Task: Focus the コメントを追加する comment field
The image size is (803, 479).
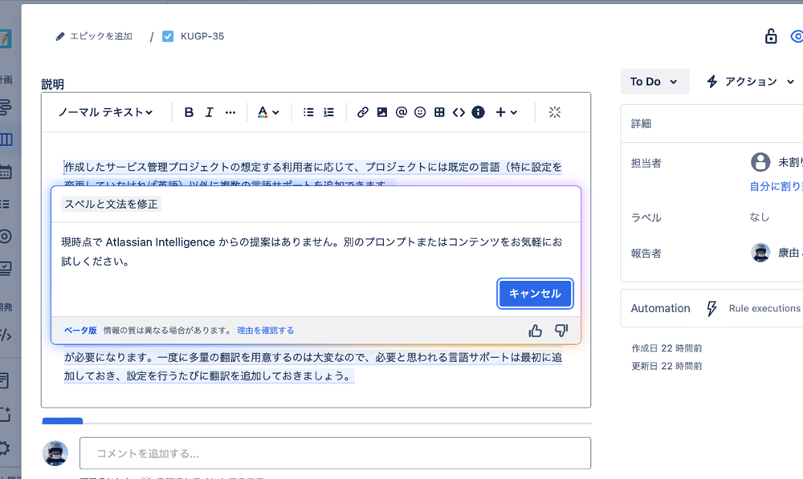Action: coord(335,453)
